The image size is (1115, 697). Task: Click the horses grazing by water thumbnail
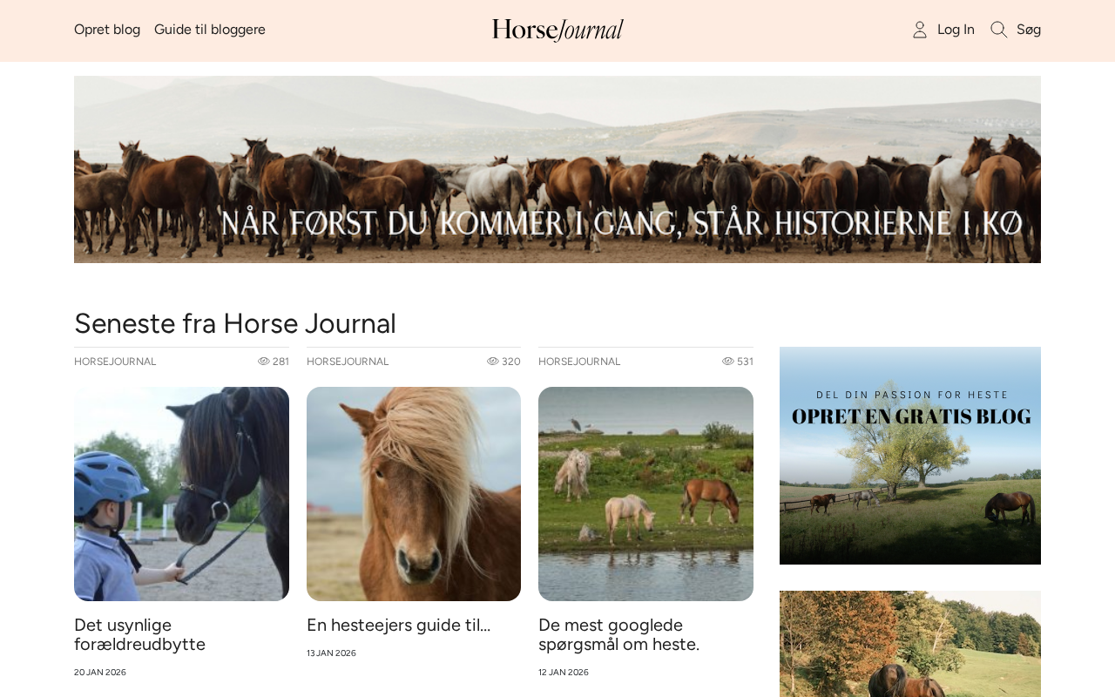coord(645,494)
